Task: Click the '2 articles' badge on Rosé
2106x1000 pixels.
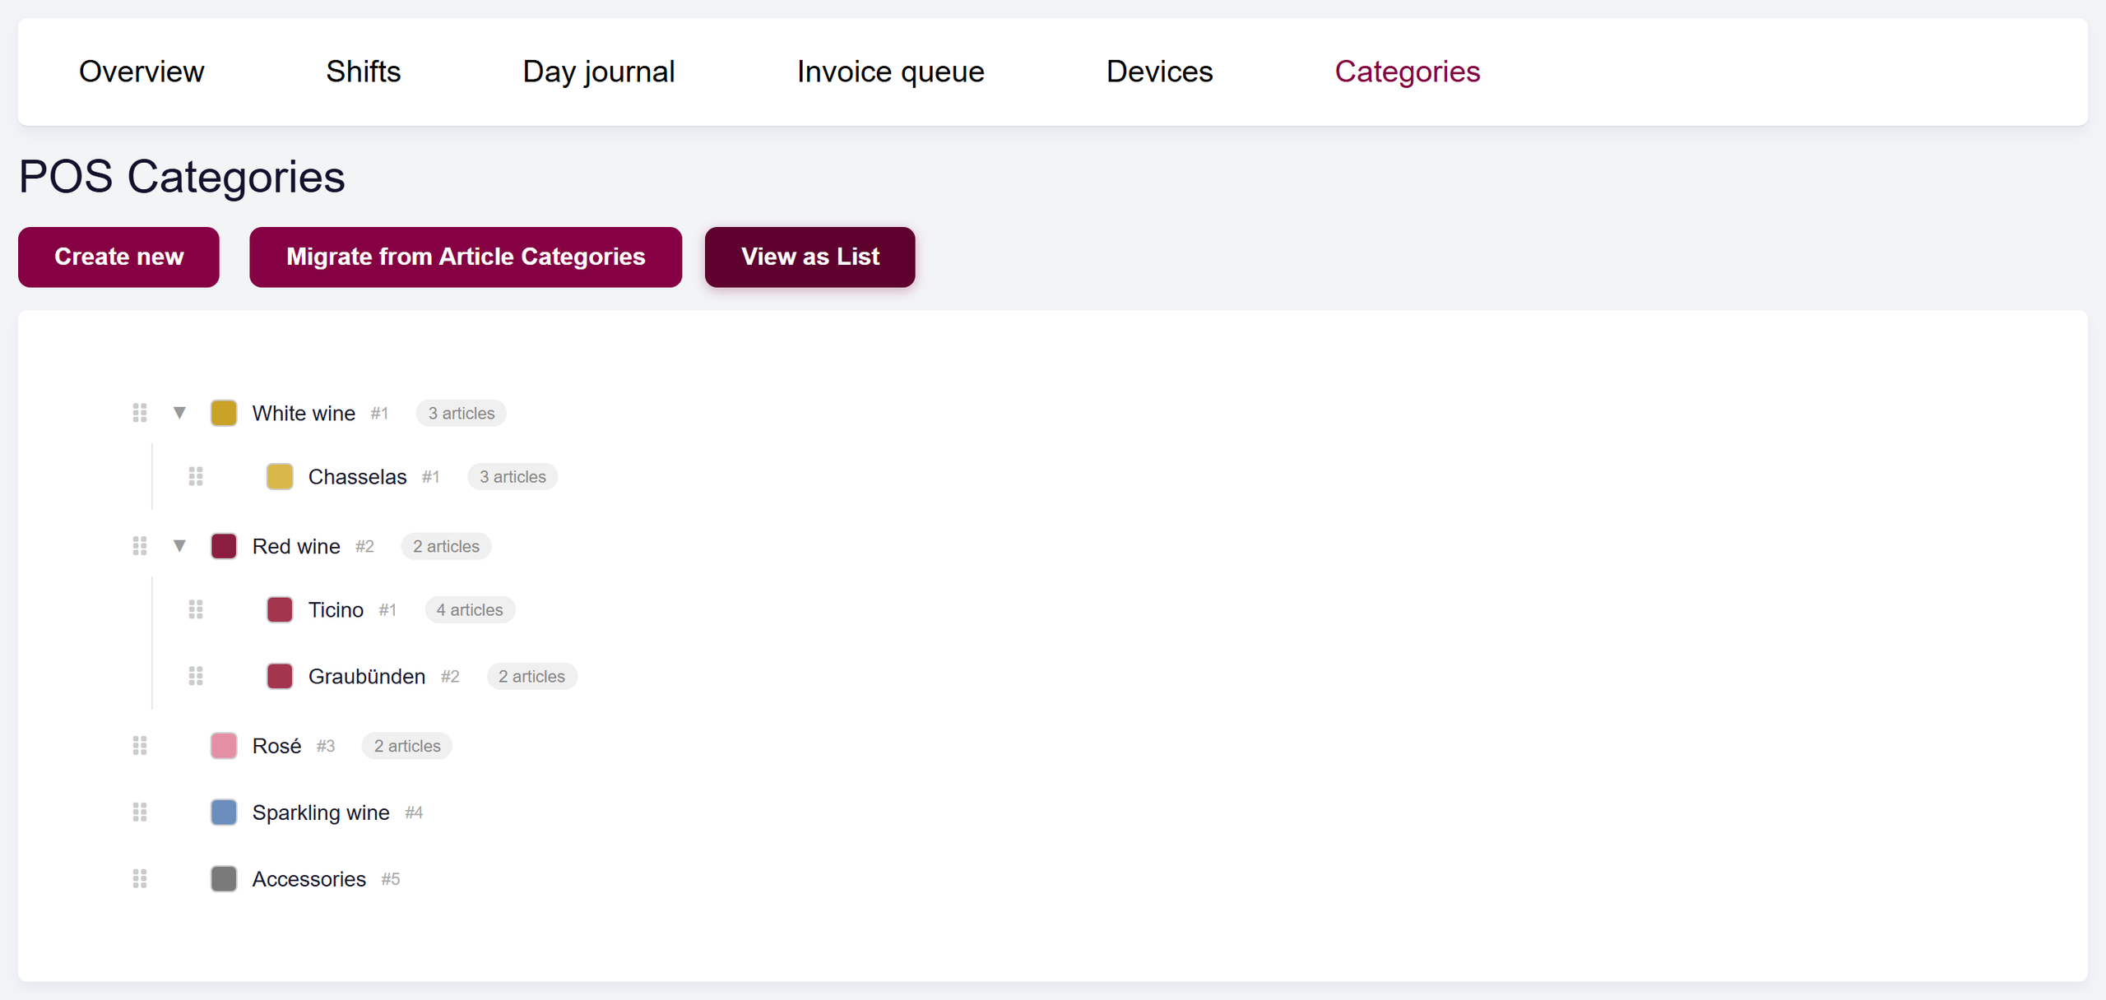Action: 407,746
